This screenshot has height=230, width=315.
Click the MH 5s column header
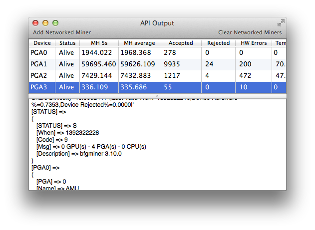click(99, 43)
